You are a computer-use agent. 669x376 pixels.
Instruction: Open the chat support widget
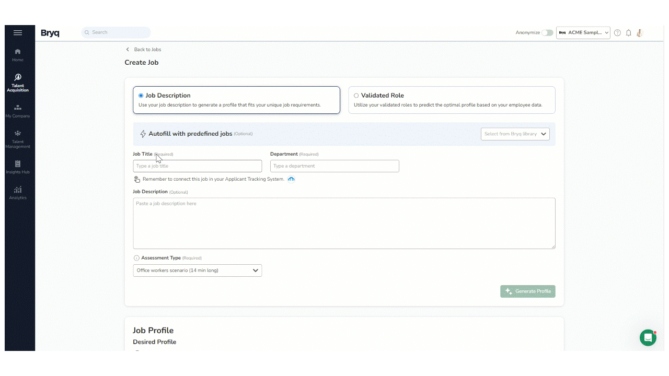coord(648,338)
